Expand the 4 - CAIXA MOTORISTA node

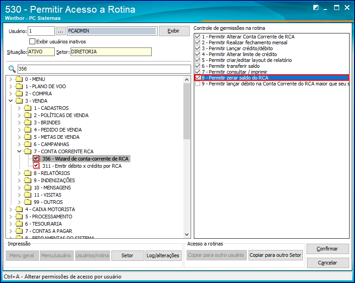(10, 209)
